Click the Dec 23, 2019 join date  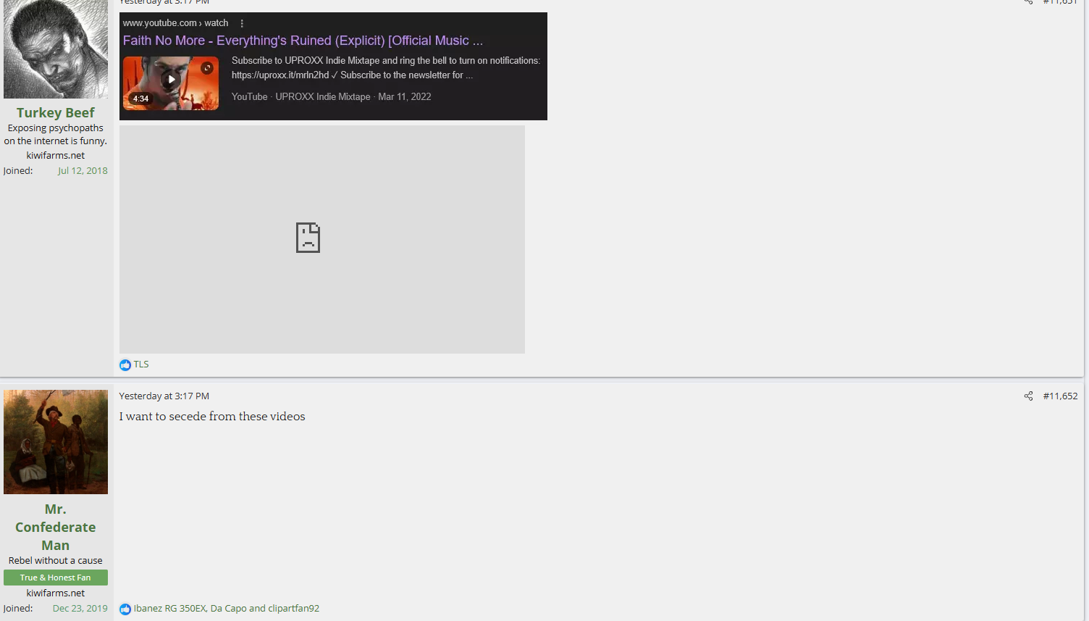80,609
